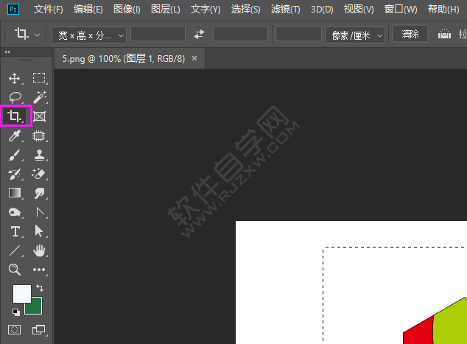Choose the Brush tool

[15, 155]
